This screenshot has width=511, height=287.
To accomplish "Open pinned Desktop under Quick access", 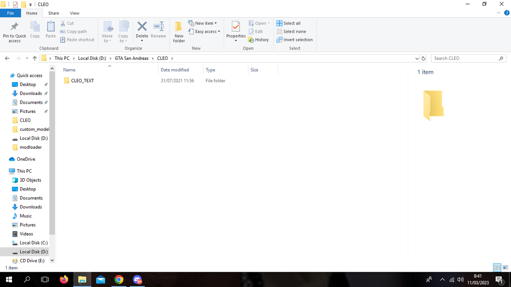I will (28, 85).
